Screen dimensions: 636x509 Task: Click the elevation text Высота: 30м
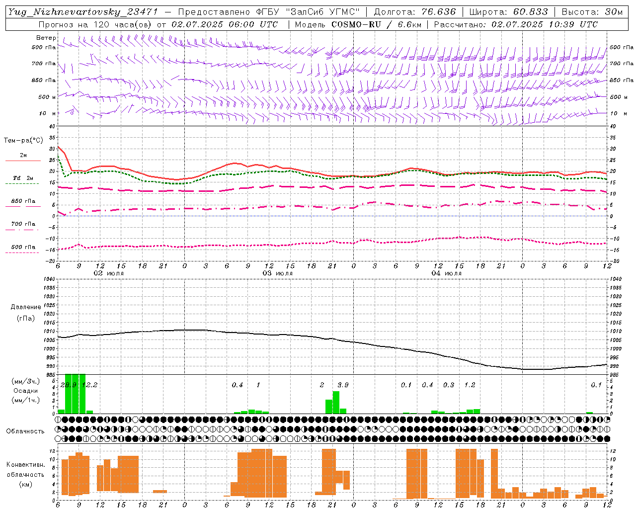click(592, 12)
